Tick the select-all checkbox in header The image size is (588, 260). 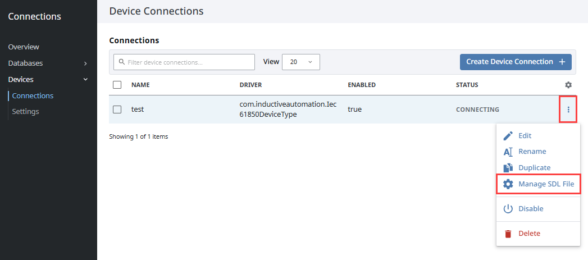click(x=117, y=85)
